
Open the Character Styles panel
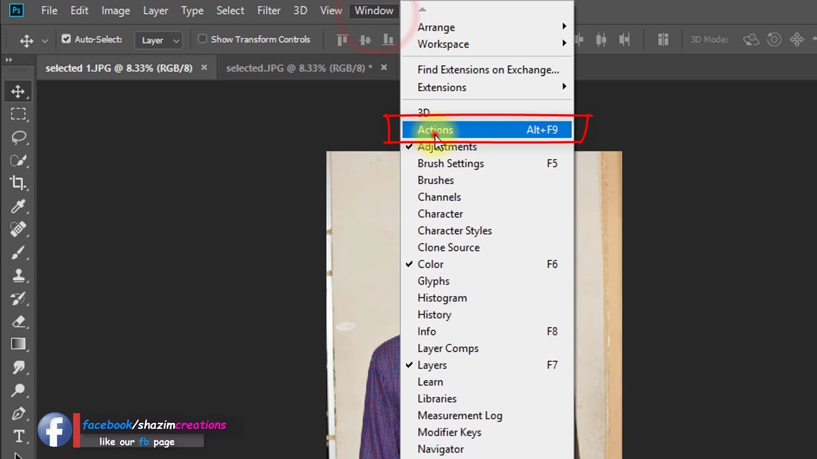pos(487,231)
